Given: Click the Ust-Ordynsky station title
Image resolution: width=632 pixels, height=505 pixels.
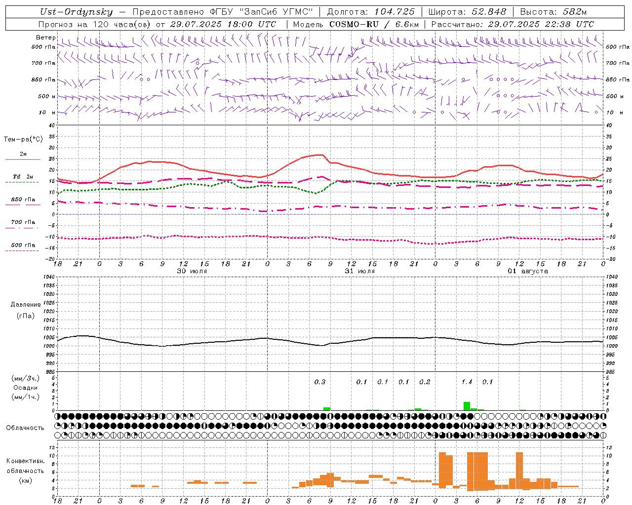Looking at the screenshot, I should point(76,12).
